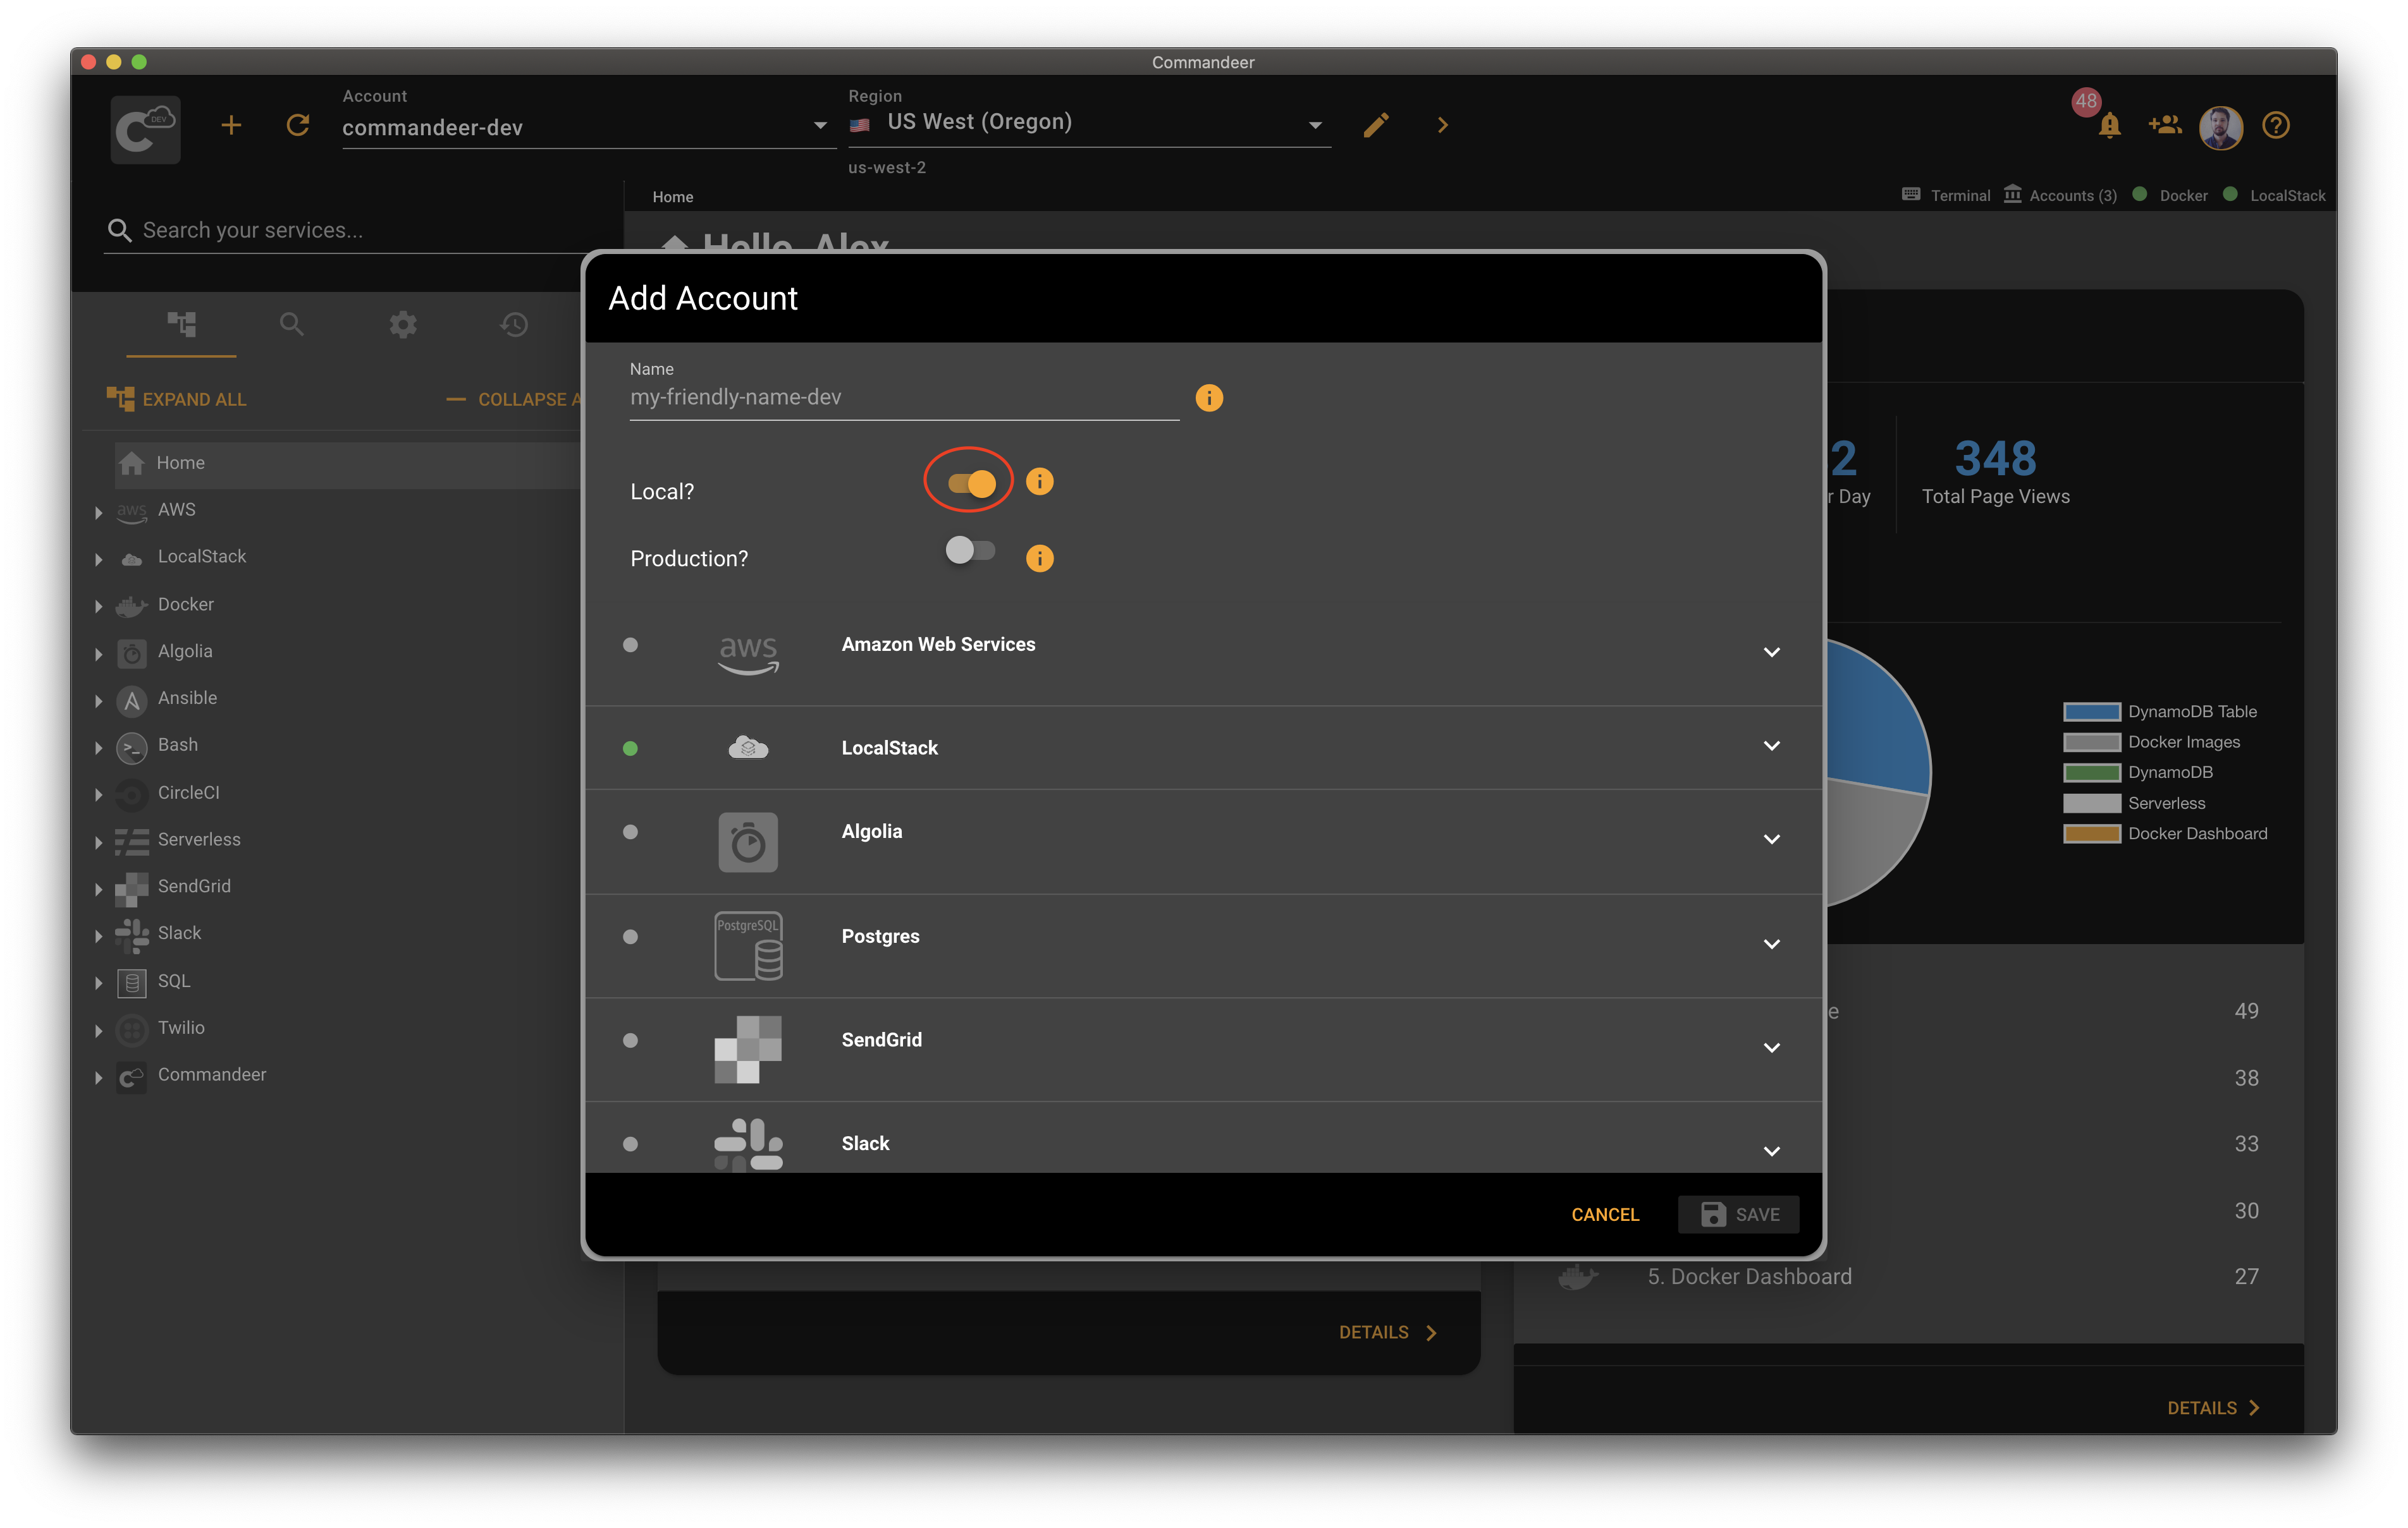Select the Postgres radio dot
The height and width of the screenshot is (1528, 2408).
(x=630, y=937)
